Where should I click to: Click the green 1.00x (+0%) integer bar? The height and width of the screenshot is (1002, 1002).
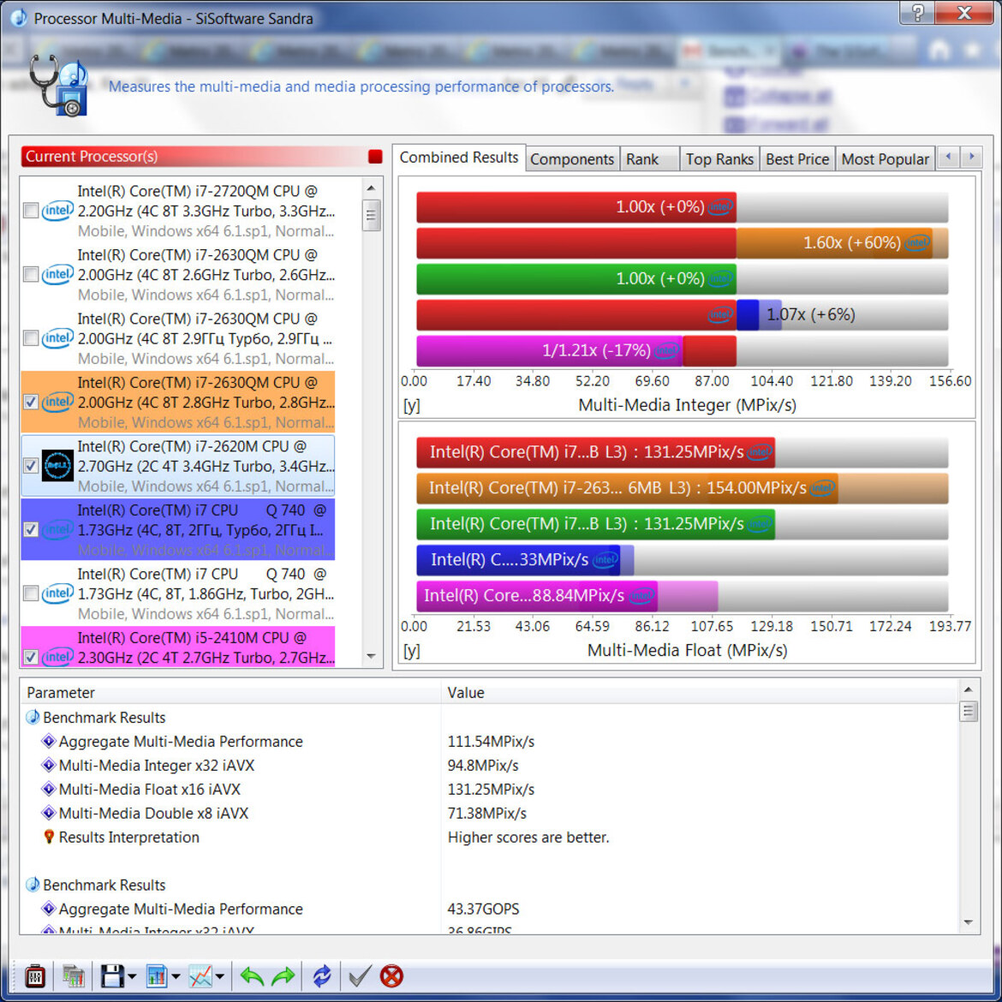(576, 278)
